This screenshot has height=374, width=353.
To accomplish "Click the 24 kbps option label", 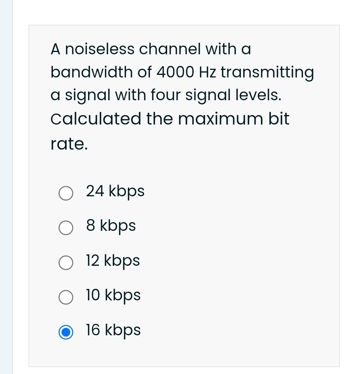I will (x=115, y=191).
